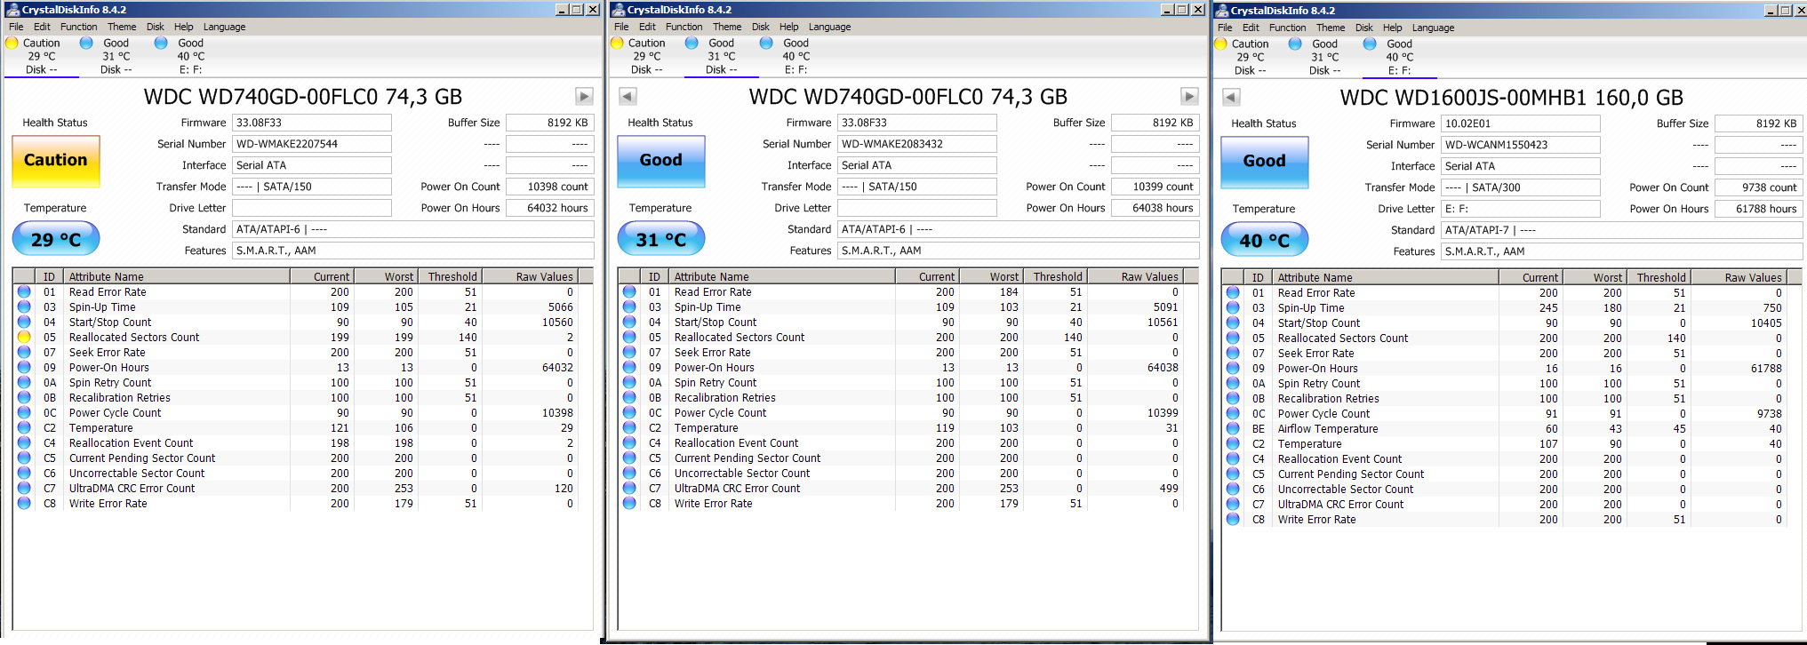Click CrystalDiskInfo title icon in right window
The height and width of the screenshot is (645, 1807).
1221,10
